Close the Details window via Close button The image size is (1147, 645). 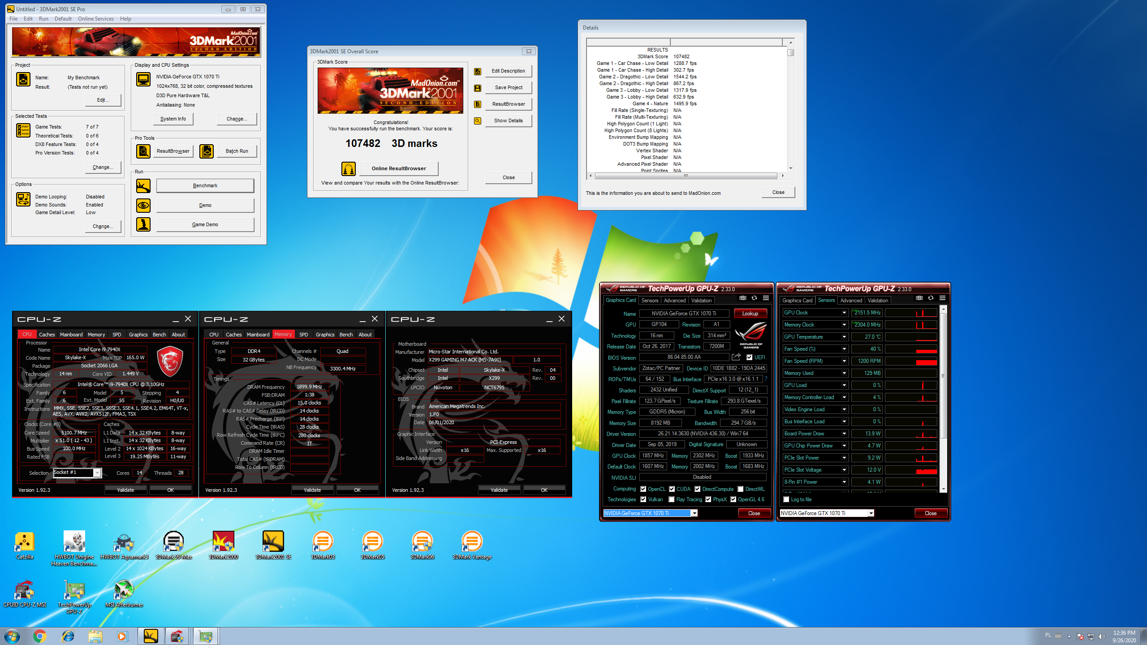coord(778,192)
